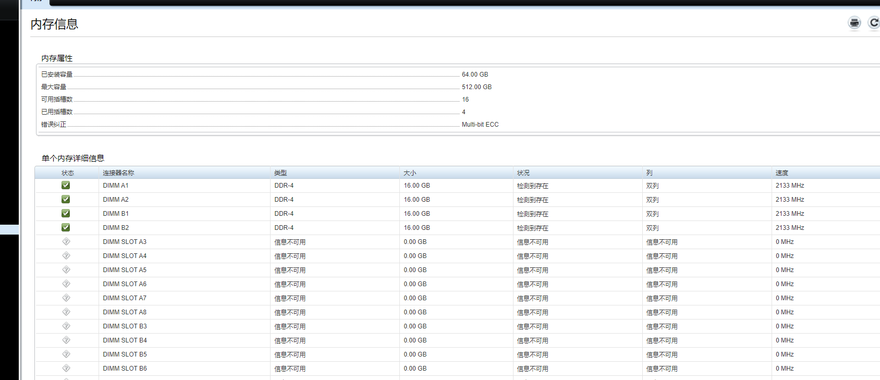Click the print icon for memory information
The width and height of the screenshot is (880, 380).
(x=854, y=23)
